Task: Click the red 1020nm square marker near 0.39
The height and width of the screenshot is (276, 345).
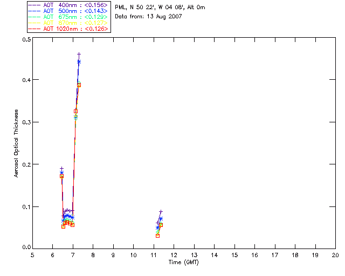Action: [79, 85]
